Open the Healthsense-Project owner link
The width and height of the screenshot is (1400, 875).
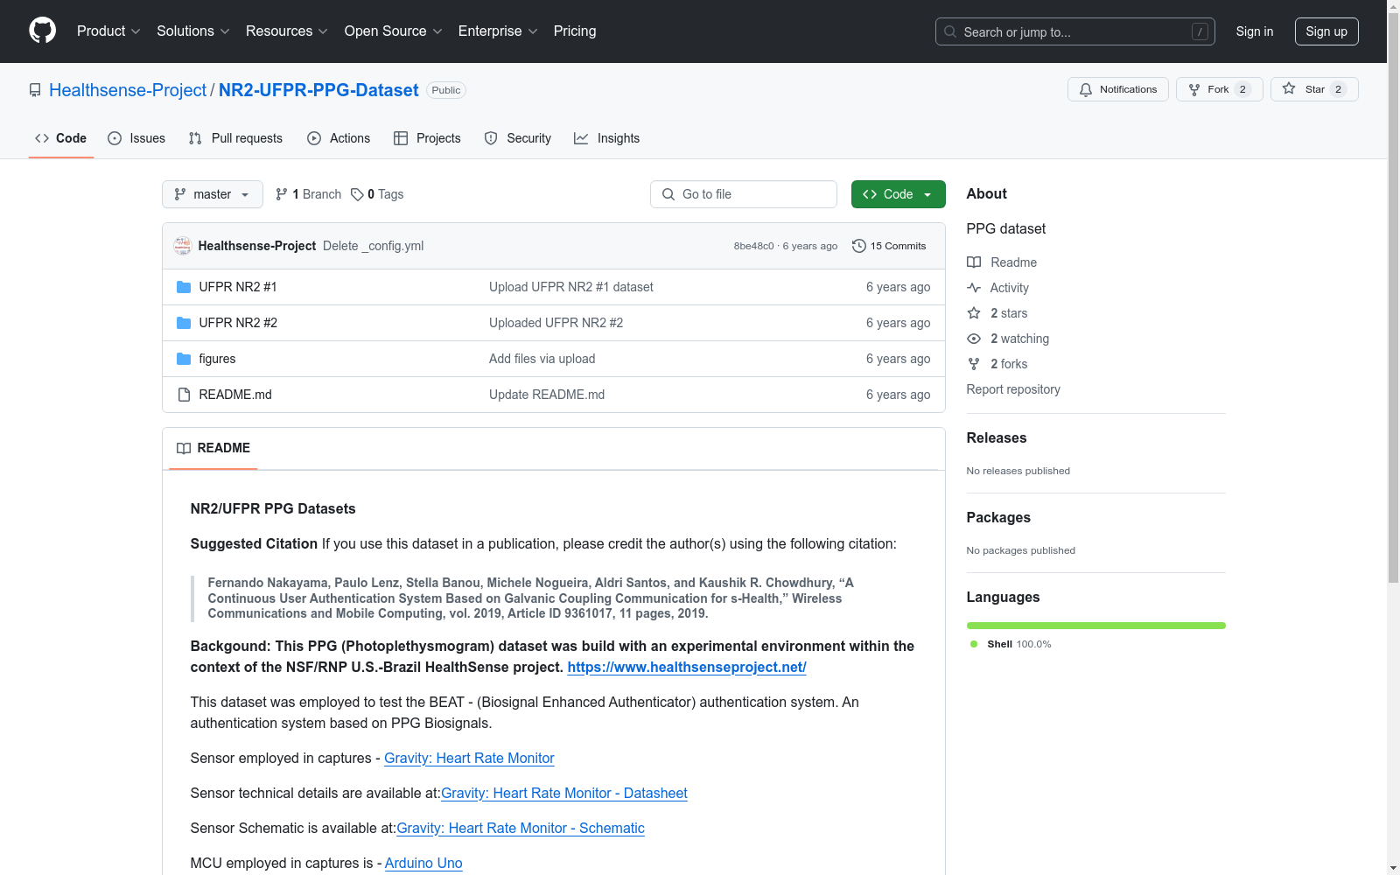click(128, 90)
